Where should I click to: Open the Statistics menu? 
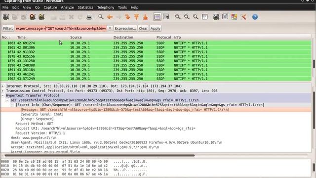tap(85, 7)
